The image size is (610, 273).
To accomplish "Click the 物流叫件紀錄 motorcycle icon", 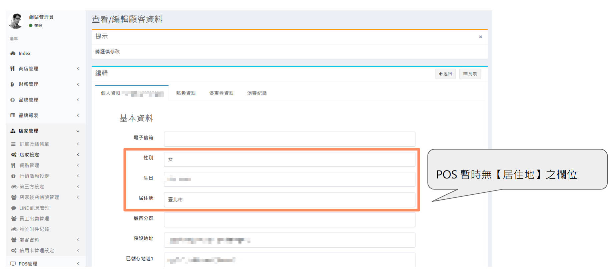I will (14, 229).
